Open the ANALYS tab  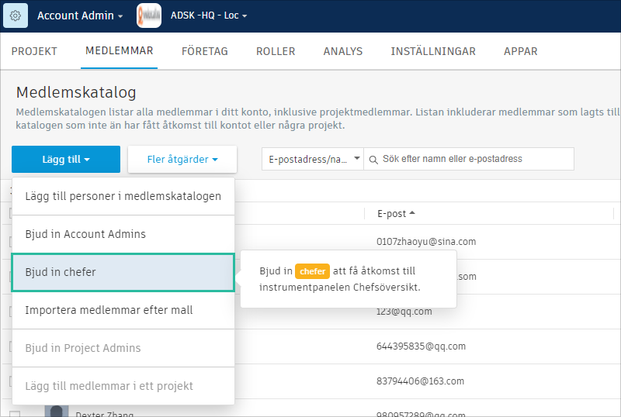pyautogui.click(x=343, y=51)
